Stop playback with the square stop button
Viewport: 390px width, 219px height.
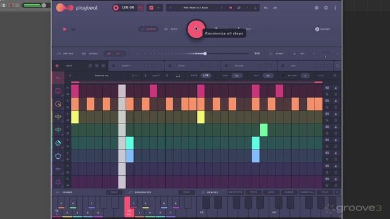pyautogui.click(x=73, y=29)
